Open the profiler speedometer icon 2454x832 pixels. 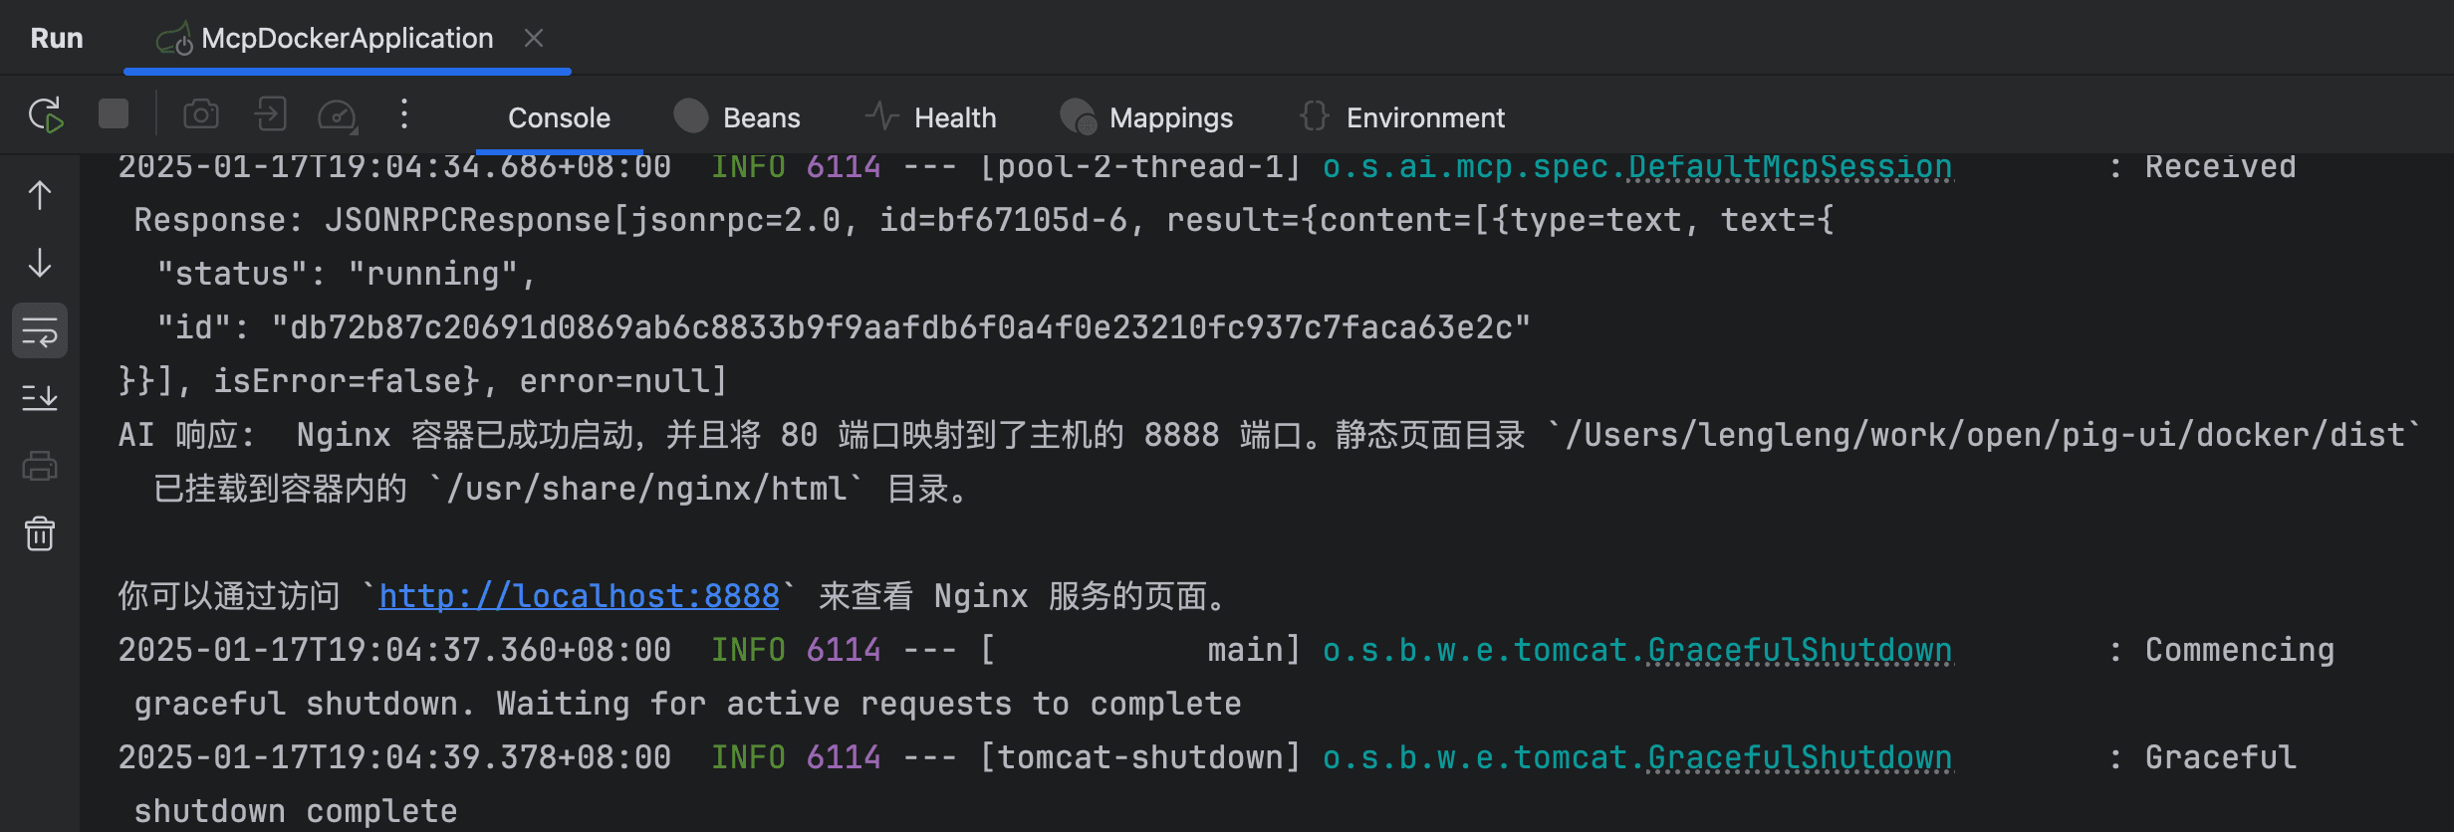pyautogui.click(x=338, y=115)
